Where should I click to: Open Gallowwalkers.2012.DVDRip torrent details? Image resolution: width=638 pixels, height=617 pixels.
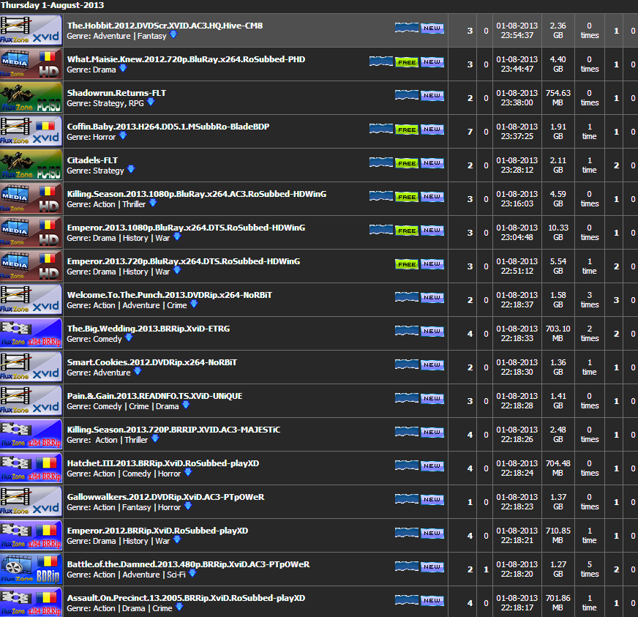(x=165, y=497)
